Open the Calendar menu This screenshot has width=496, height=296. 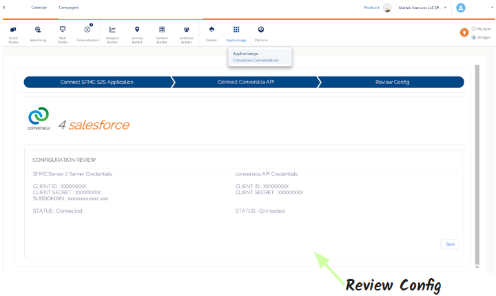[x=39, y=8]
